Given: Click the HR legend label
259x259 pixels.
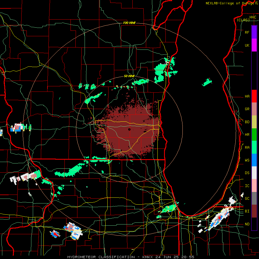Looking at the screenshot, I should point(247,135).
